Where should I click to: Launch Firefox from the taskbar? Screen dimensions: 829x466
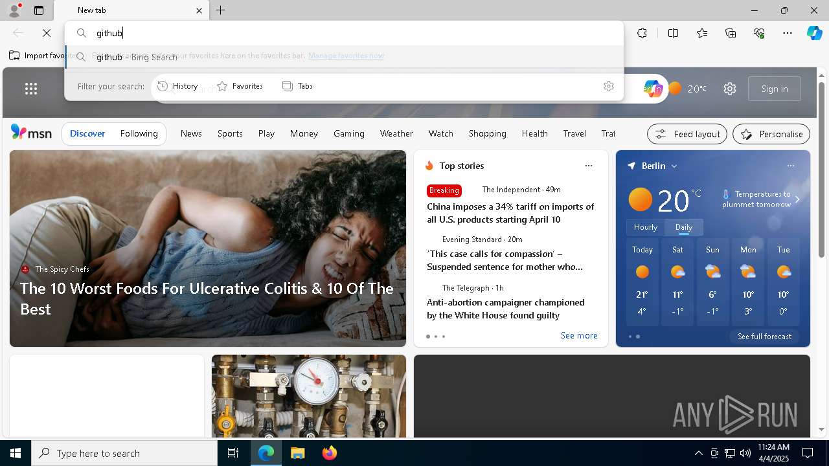point(329,453)
